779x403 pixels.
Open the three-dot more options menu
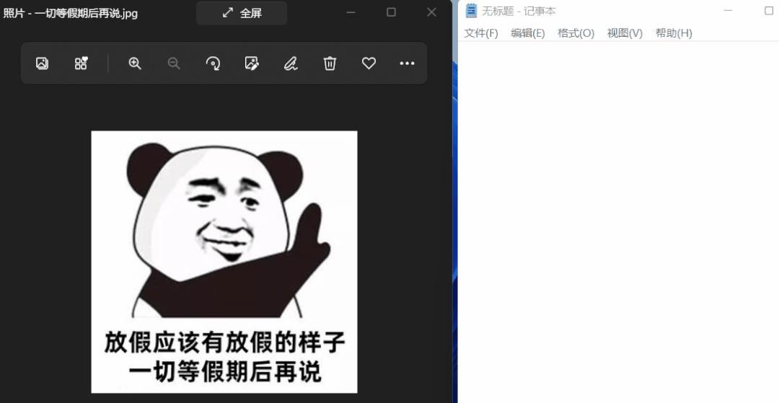[407, 63]
